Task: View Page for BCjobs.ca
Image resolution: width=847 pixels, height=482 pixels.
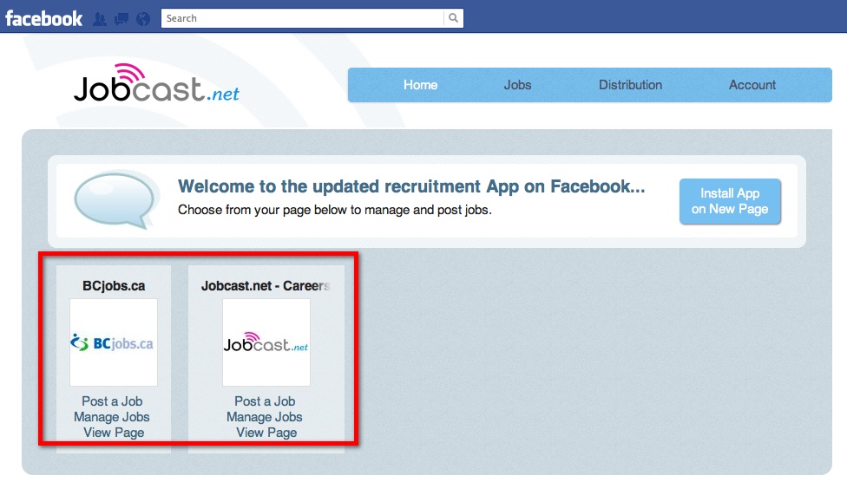Action: [114, 433]
